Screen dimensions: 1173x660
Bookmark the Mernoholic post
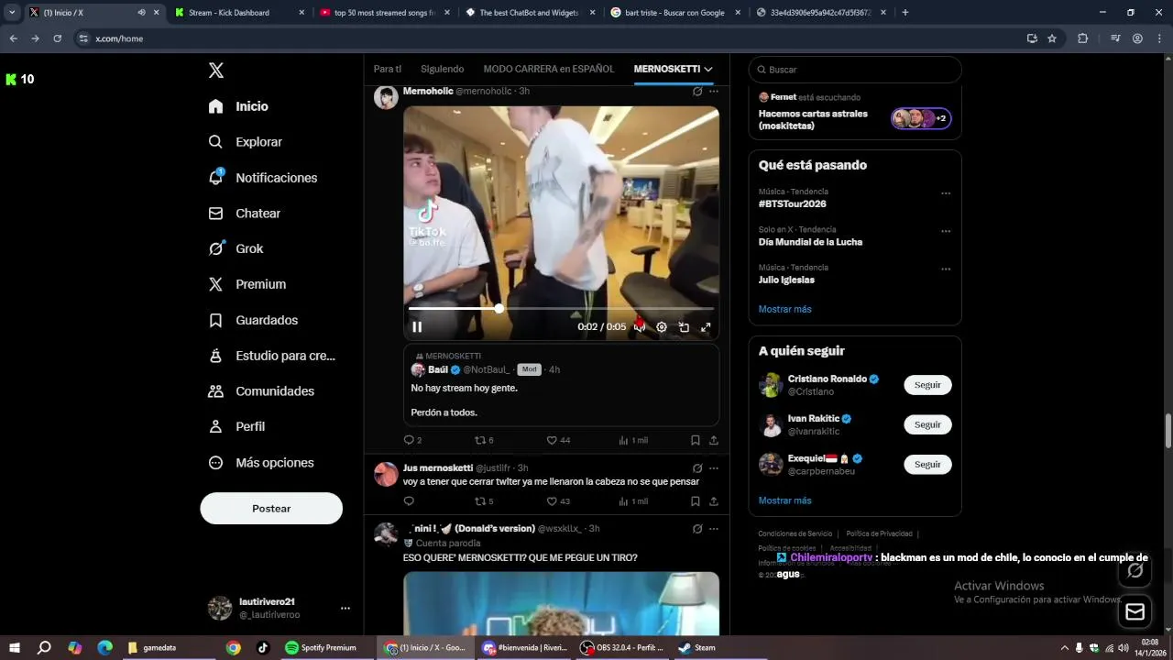(696, 440)
